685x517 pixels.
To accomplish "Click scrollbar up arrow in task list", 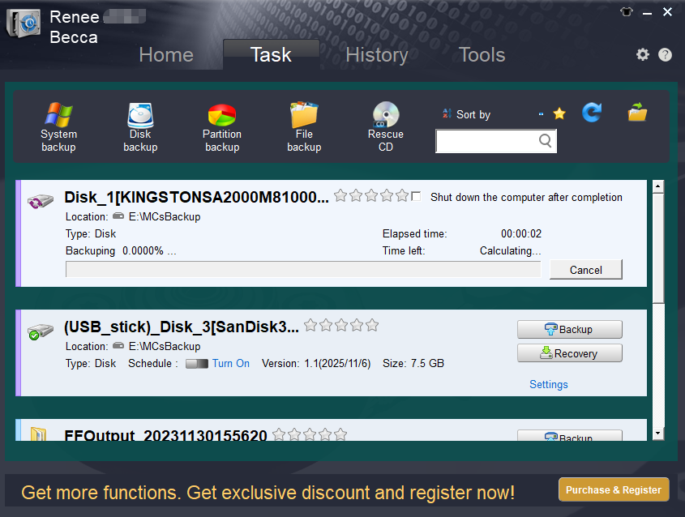I will [x=658, y=186].
